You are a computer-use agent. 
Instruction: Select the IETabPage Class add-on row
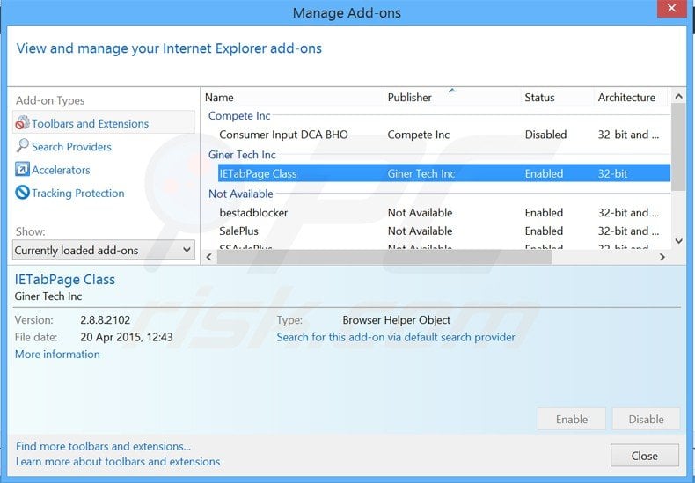tap(443, 173)
